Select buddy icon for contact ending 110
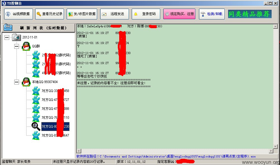The width and height of the screenshot is (280, 165). click(x=36, y=118)
